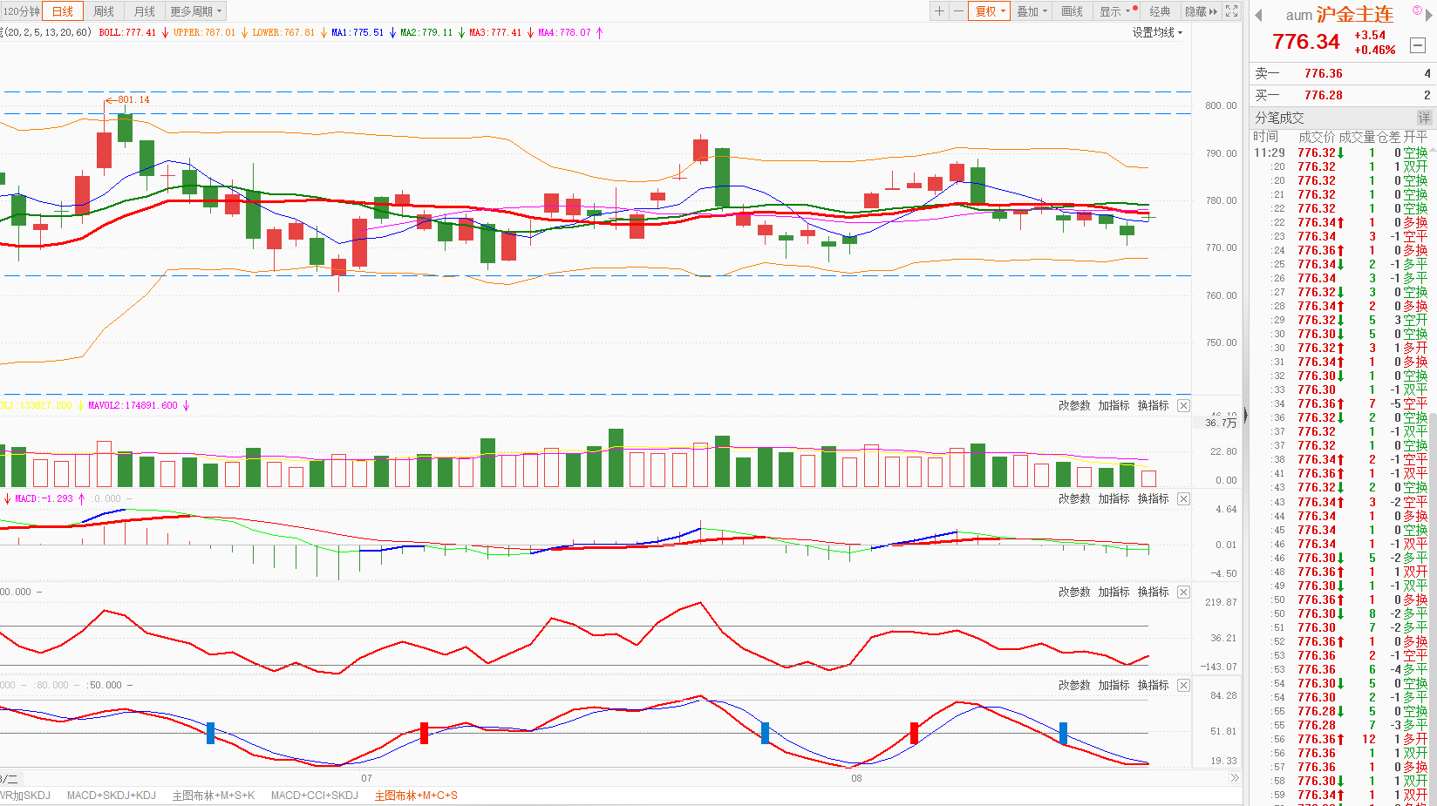Click 改参数 in the MACD panel
The height and width of the screenshot is (806, 1437).
[1074, 498]
